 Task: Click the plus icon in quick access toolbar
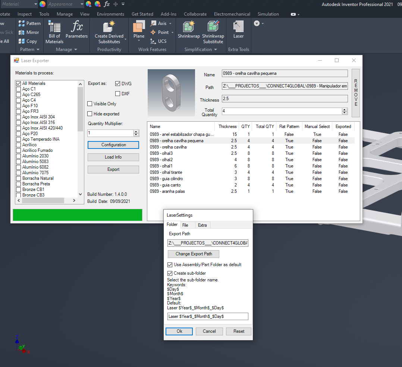click(x=116, y=4)
